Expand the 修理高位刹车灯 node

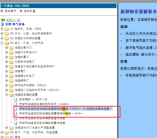point(7,76)
